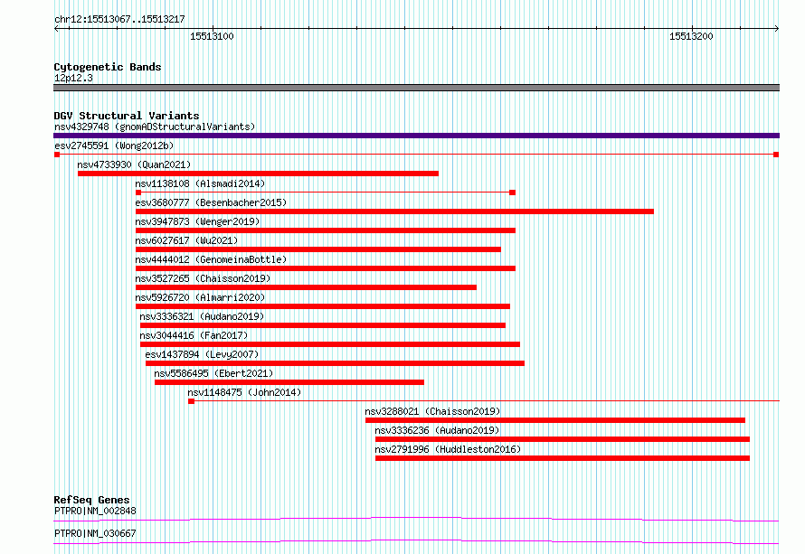Click the red bar for nsv3336236
The image size is (805, 554).
click(563, 439)
